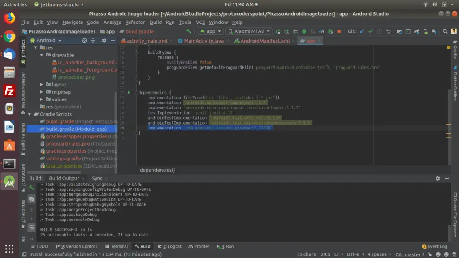Open the Event Log button
This screenshot has height=258, width=459.
point(434,246)
